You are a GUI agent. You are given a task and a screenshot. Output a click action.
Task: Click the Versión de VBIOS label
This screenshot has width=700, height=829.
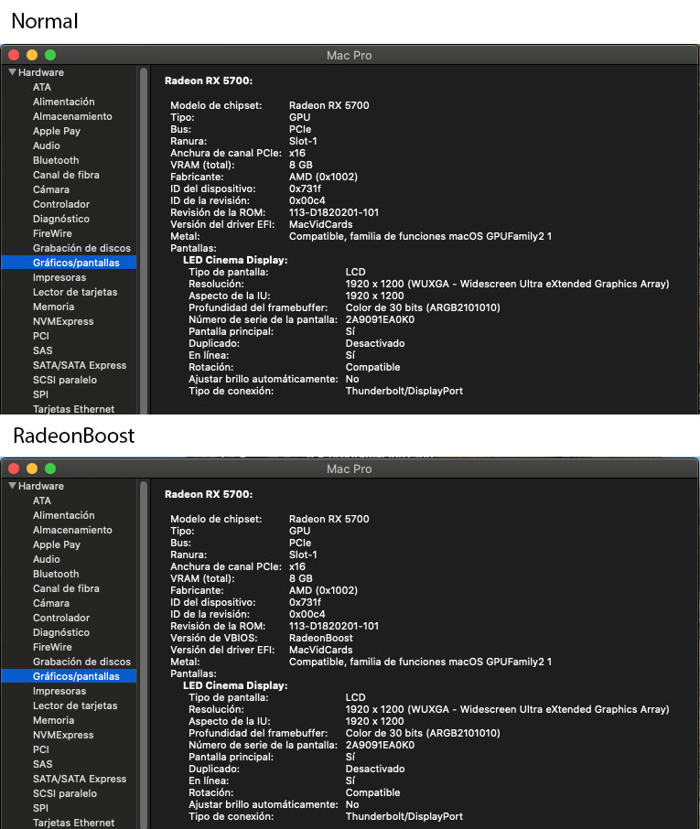coord(213,638)
